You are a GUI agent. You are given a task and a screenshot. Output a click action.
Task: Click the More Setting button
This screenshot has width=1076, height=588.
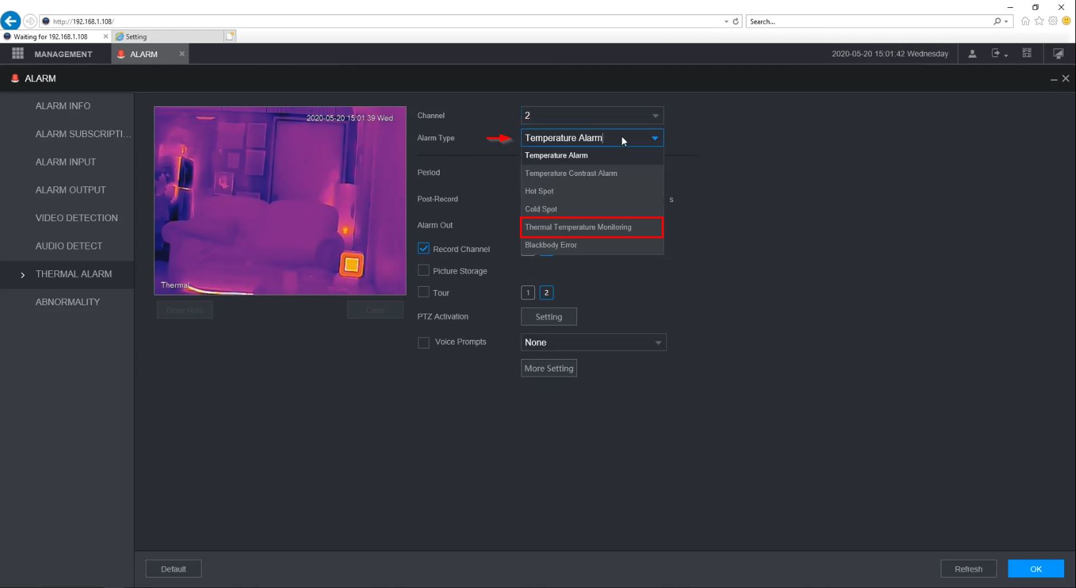(549, 368)
